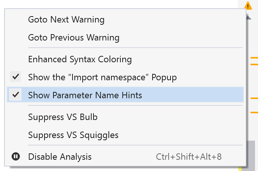This screenshot has height=171, width=258.
Task: Select the highlighted Show Parameter Name Hints entry
Action: [x=125, y=94]
